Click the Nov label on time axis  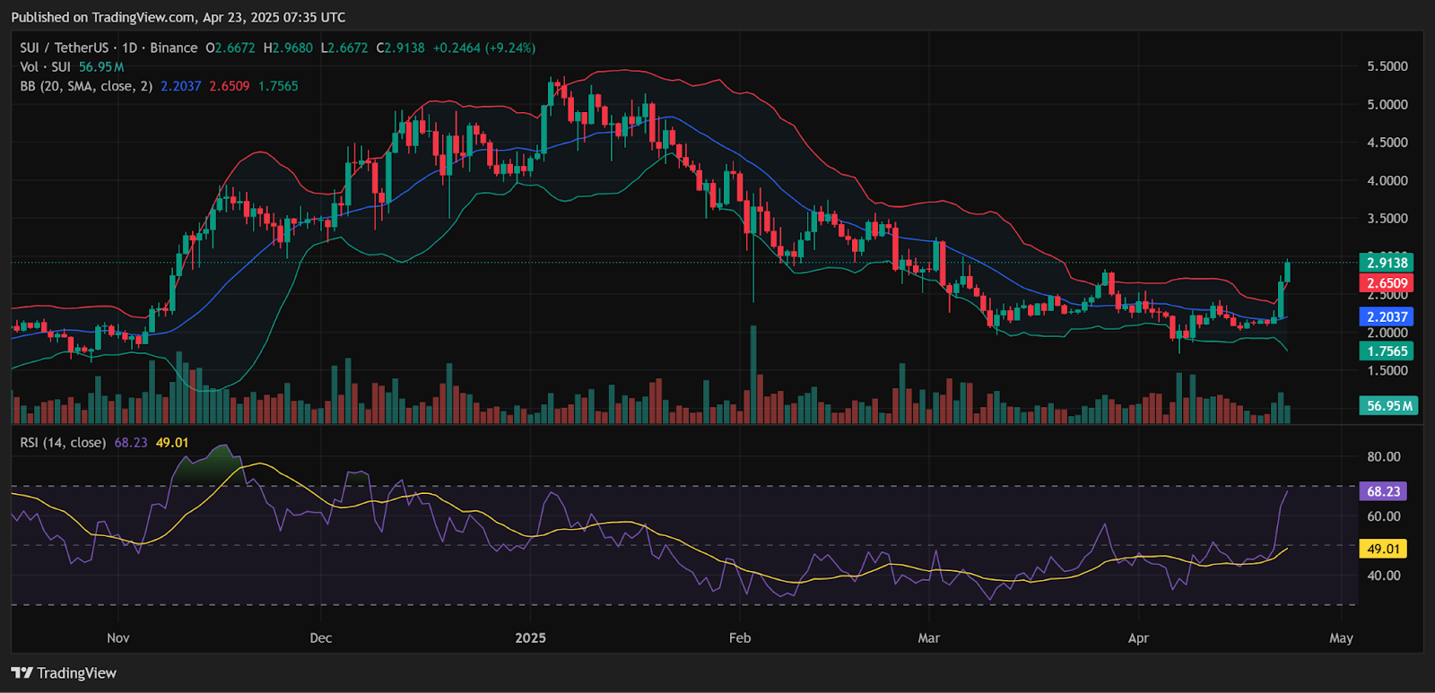[118, 638]
